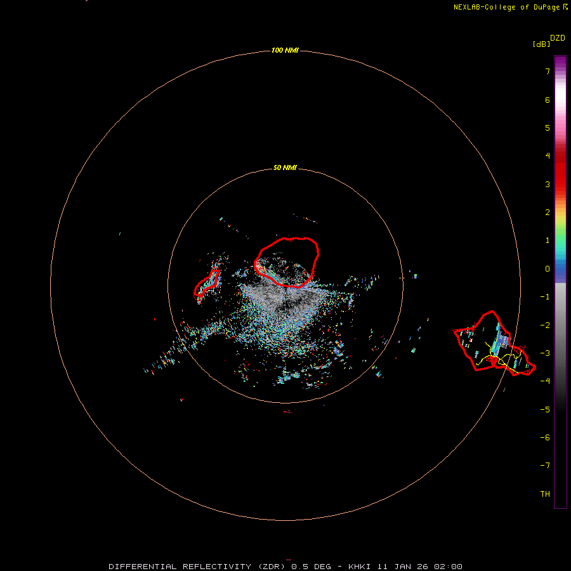The width and height of the screenshot is (571, 571).
Task: Click the 7 dB tick label on scale
Action: [x=548, y=71]
